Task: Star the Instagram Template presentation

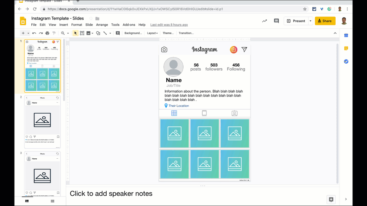Action: point(91,18)
